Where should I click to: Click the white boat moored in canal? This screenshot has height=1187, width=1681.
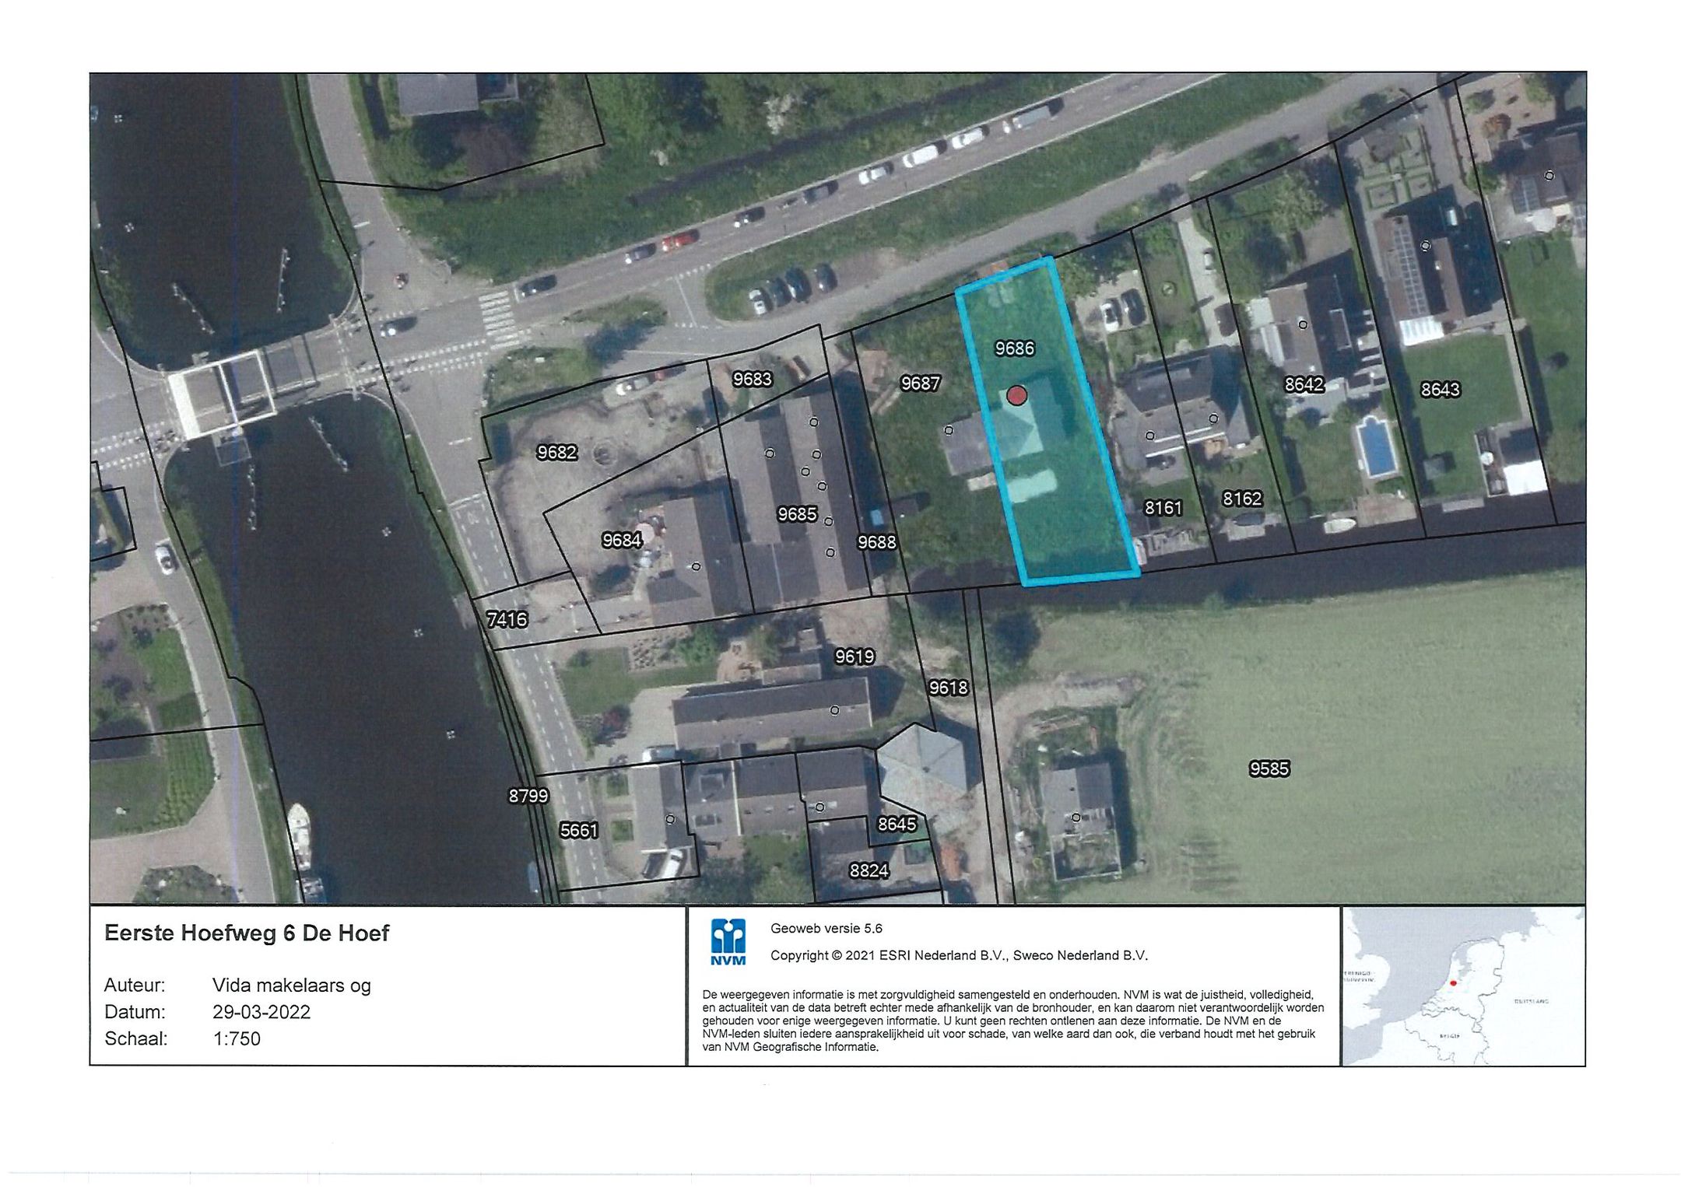(299, 829)
